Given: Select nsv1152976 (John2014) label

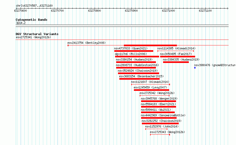Looking at the screenshot, I should (162, 126).
